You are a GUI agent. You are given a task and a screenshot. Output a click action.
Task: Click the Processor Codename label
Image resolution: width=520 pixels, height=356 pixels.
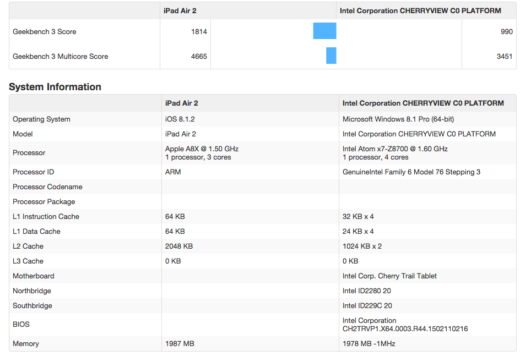[47, 187]
